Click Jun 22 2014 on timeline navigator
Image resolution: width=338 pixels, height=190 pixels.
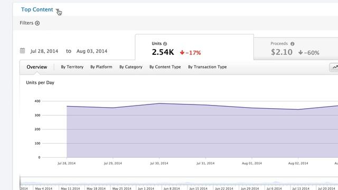224,188
